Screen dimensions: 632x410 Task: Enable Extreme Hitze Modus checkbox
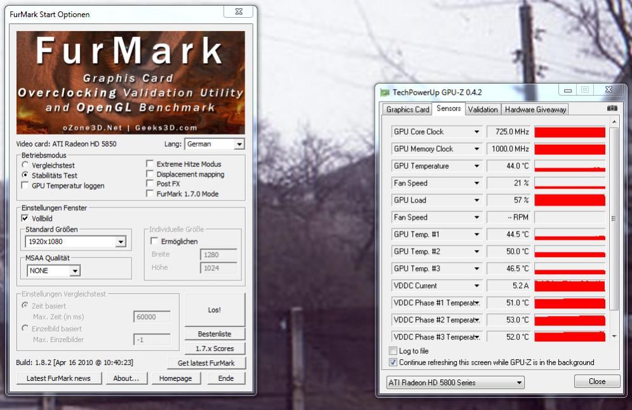pyautogui.click(x=149, y=164)
